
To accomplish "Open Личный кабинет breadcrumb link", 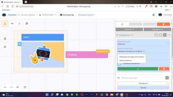I will point(28,15).
